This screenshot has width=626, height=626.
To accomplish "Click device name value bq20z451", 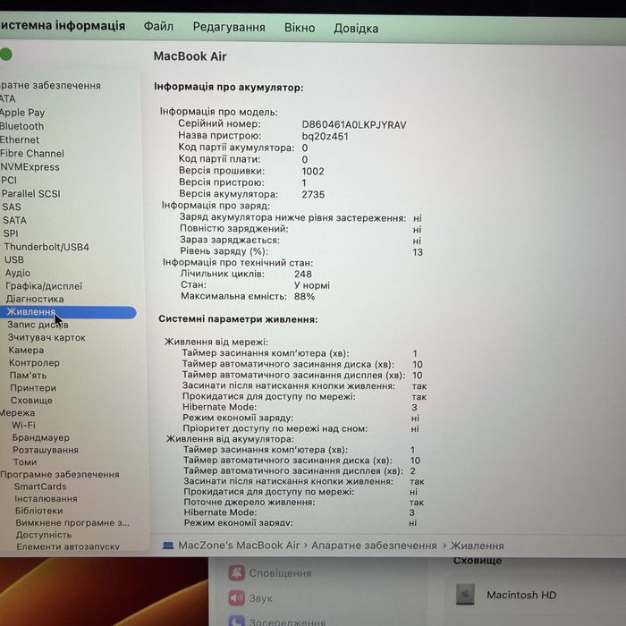I will click(x=325, y=136).
